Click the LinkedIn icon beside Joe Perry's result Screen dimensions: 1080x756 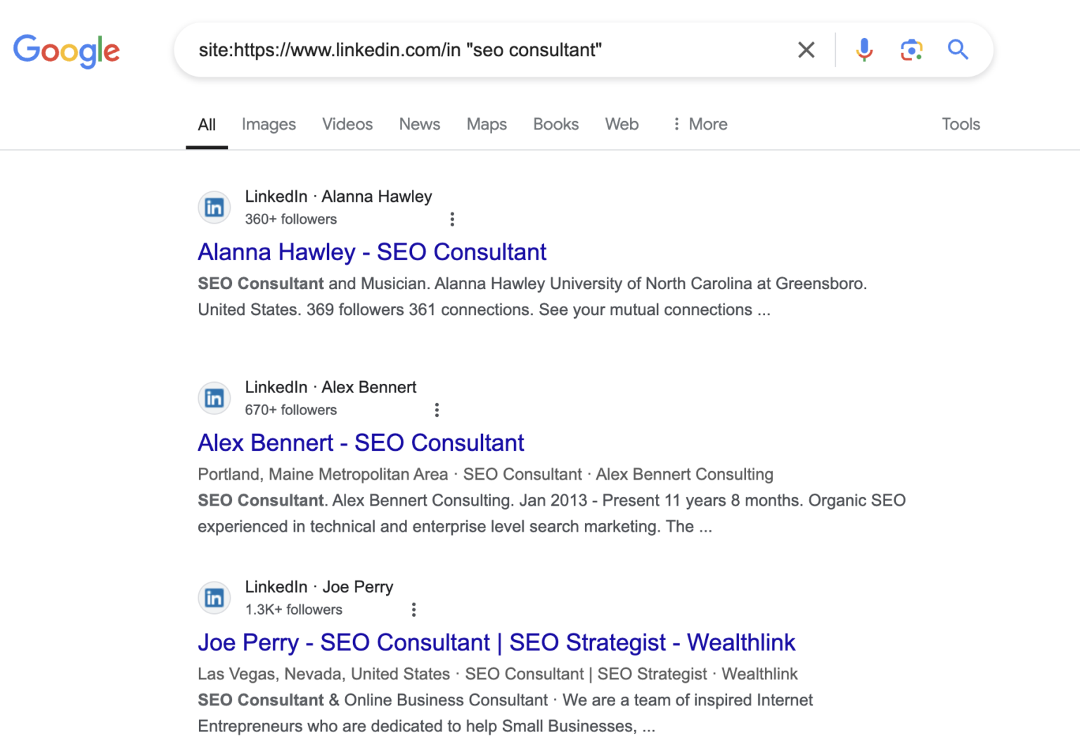click(214, 597)
